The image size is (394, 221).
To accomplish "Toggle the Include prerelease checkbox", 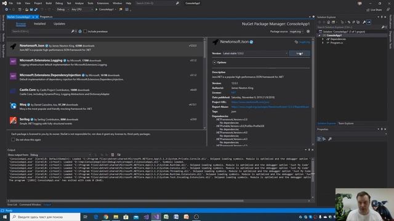I will [85, 31].
